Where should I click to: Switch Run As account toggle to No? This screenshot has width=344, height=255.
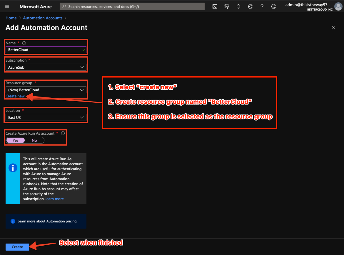pyautogui.click(x=34, y=140)
